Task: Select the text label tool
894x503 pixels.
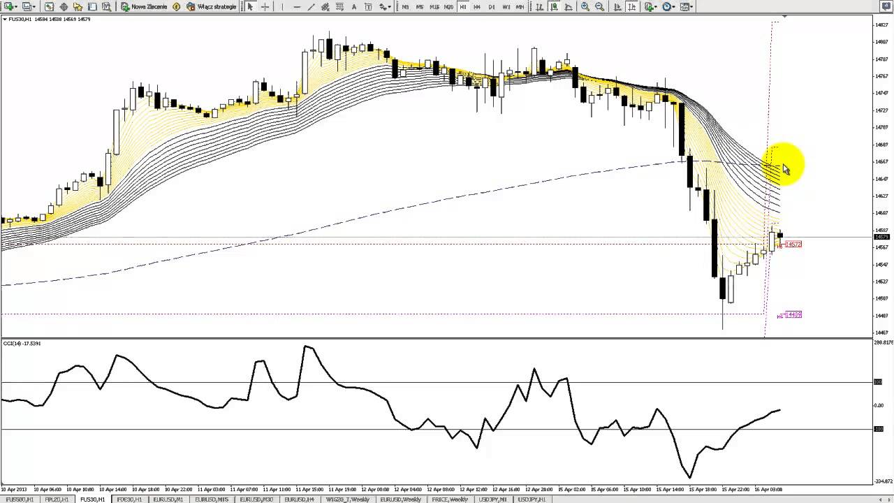Action: (368, 6)
